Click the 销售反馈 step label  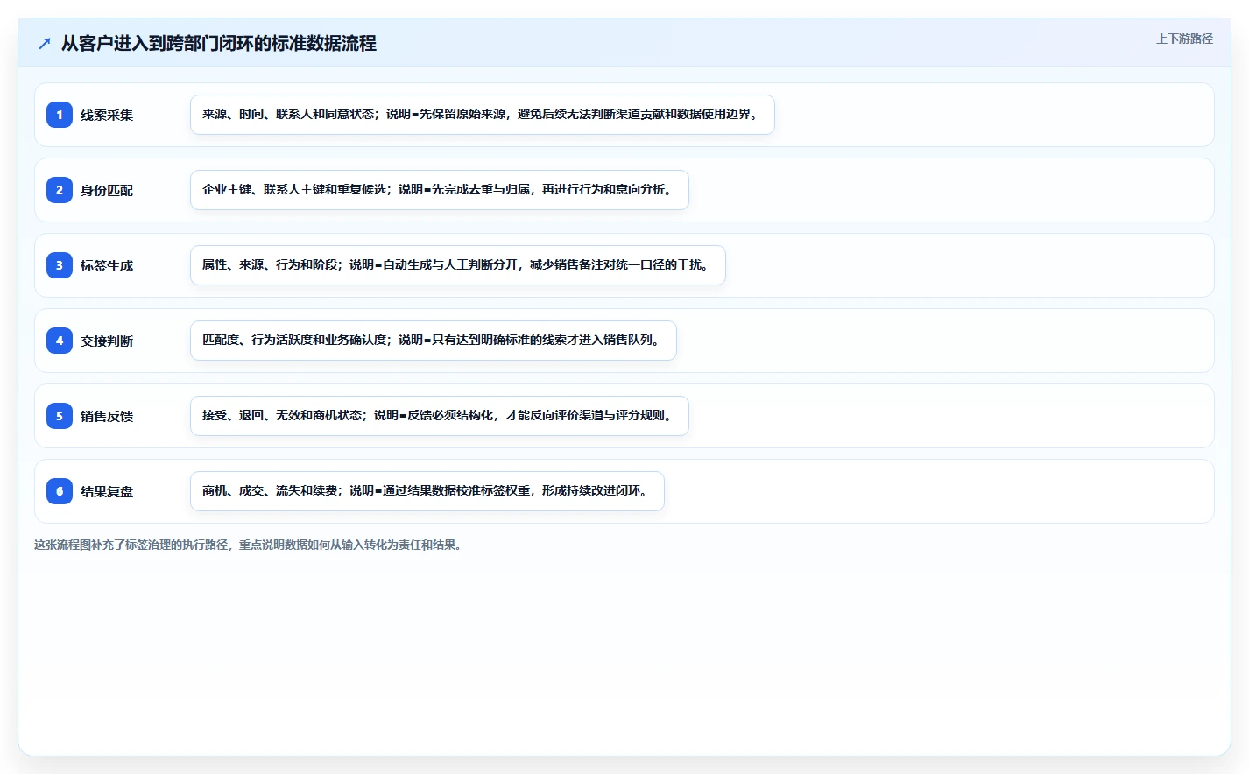[x=107, y=416]
